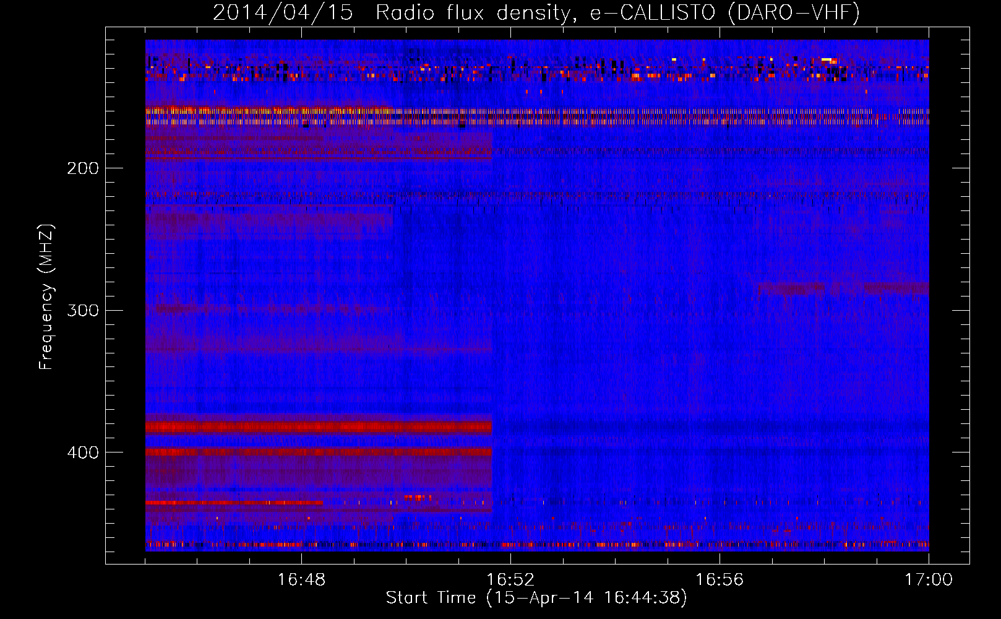Screen dimensions: 1001x619
Task: Click the 400 frequency tick label
Action: tap(82, 452)
